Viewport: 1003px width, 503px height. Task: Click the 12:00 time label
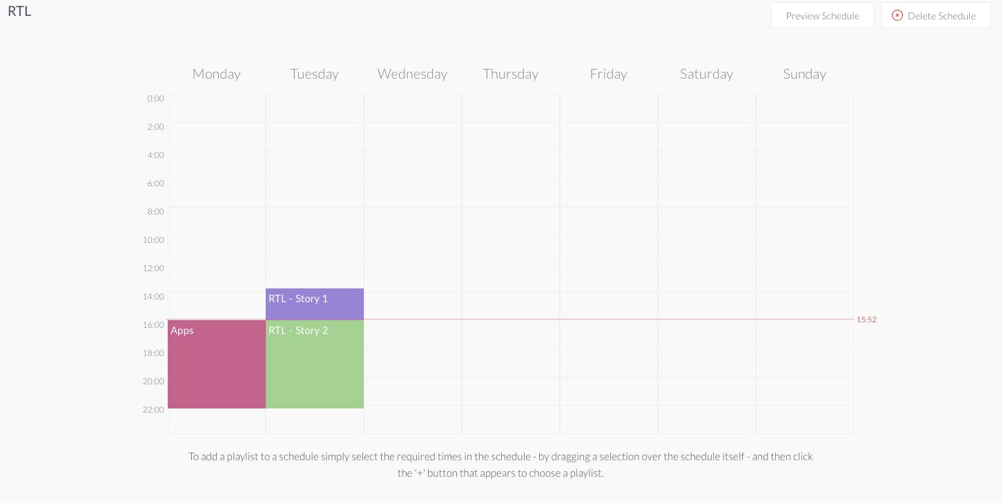pos(154,268)
